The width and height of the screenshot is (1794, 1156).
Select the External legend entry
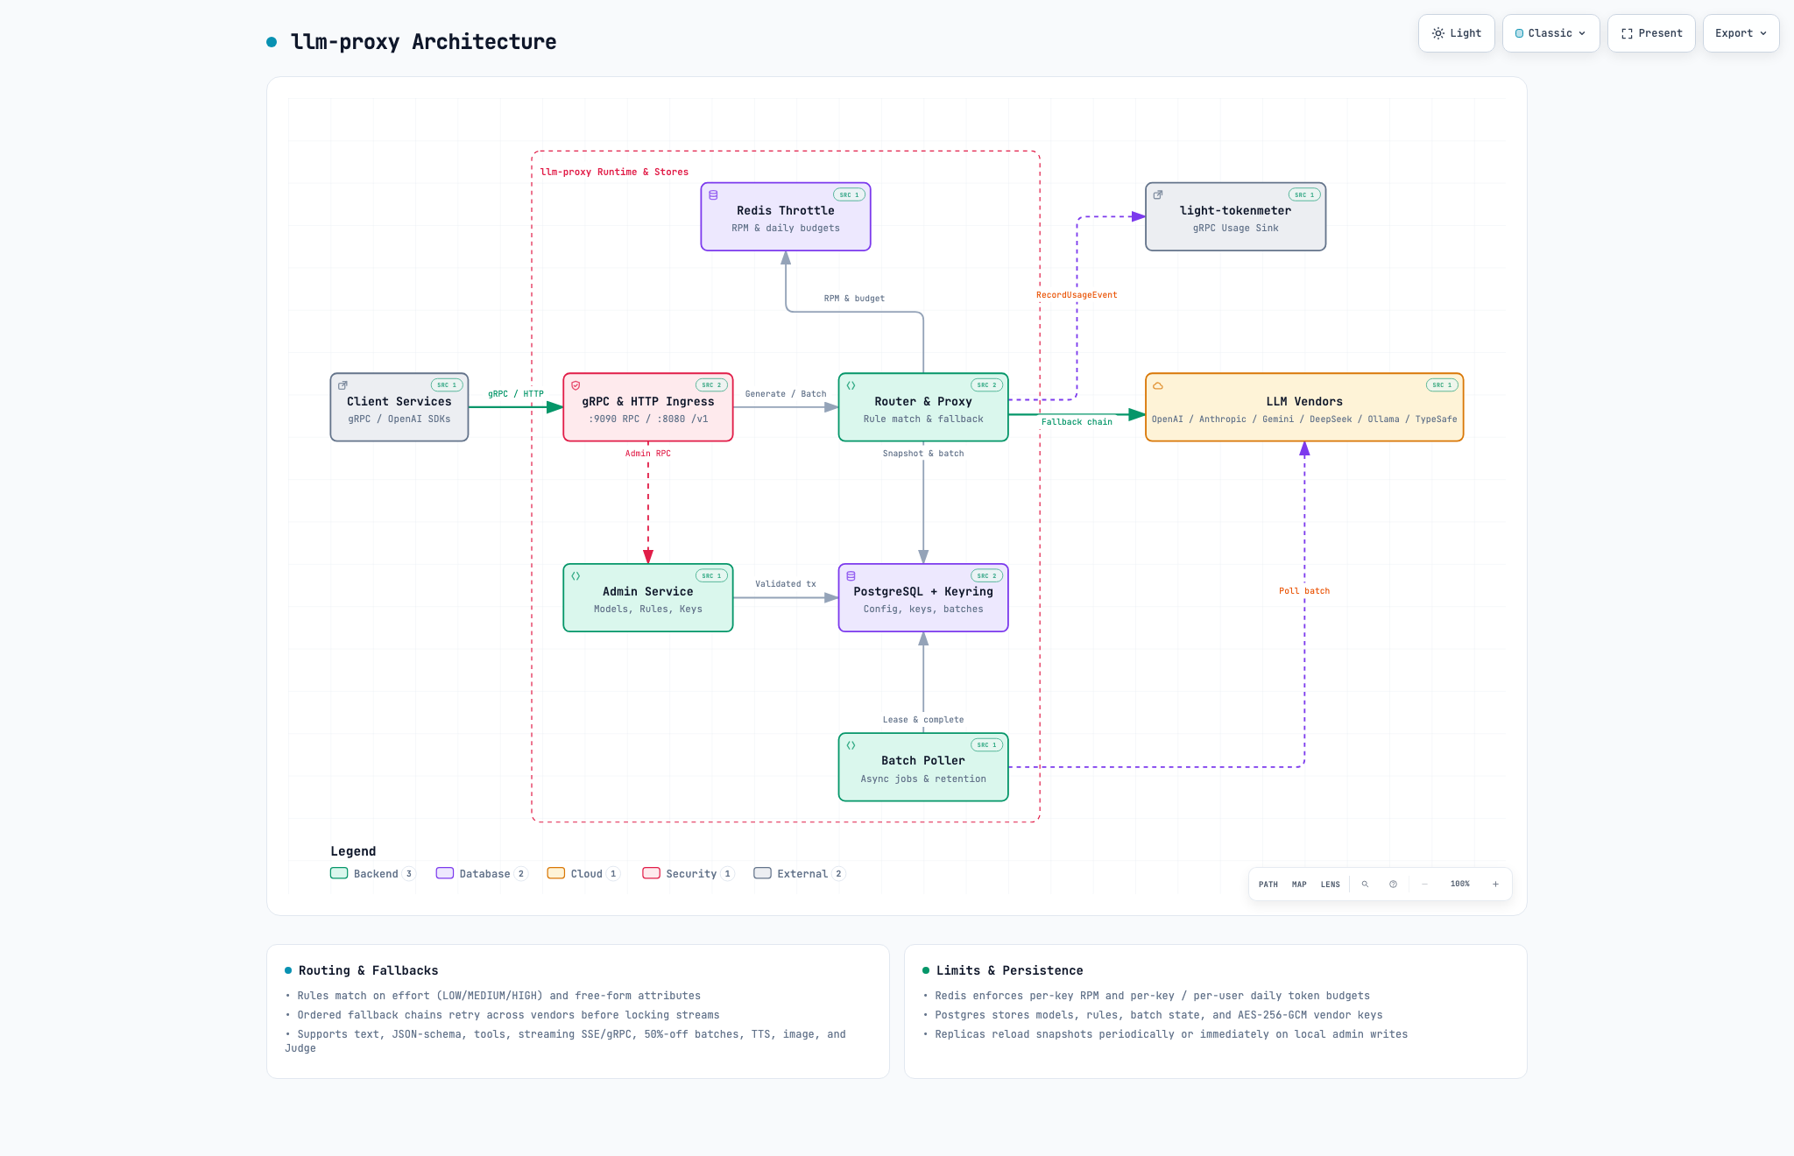(800, 874)
